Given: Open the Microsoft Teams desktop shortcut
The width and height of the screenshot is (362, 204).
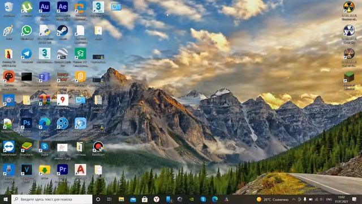Looking at the screenshot, I should tap(45, 77).
